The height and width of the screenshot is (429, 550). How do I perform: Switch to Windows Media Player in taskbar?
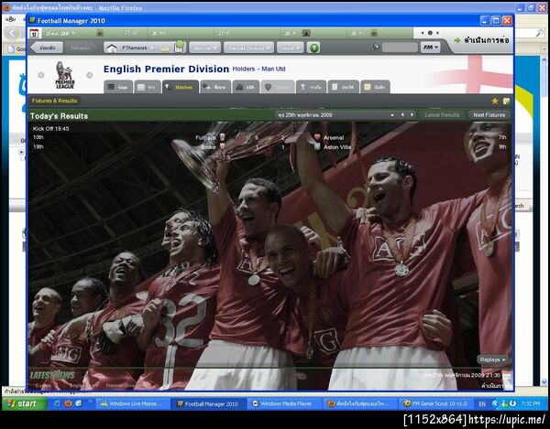[x=285, y=403]
